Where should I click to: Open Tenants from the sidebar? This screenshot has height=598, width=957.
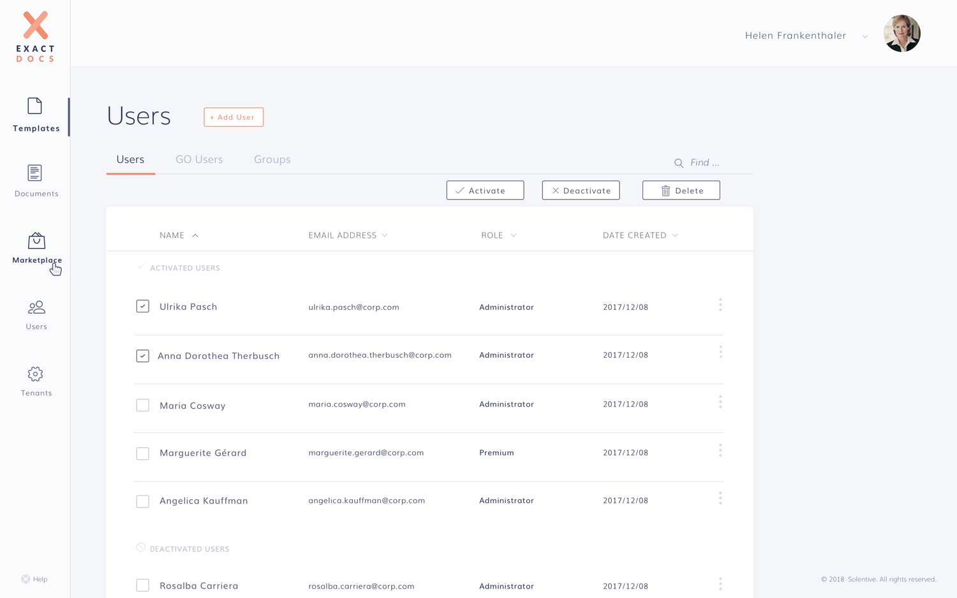pos(36,381)
